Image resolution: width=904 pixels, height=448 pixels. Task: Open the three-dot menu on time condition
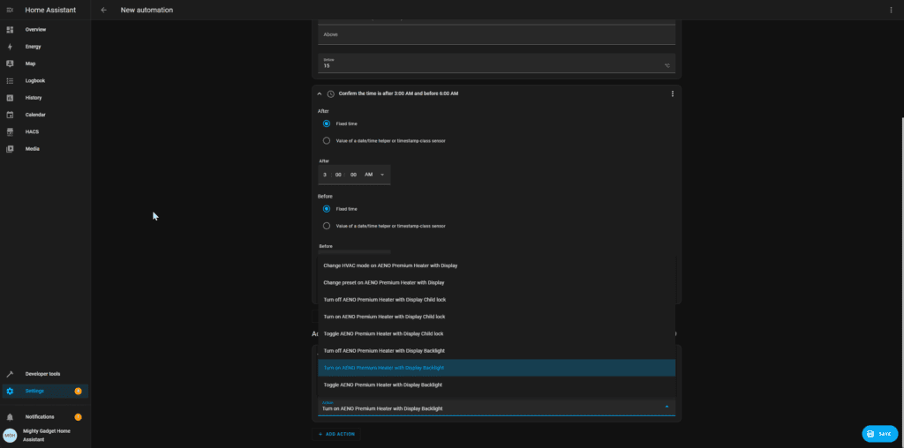click(x=672, y=93)
